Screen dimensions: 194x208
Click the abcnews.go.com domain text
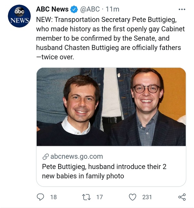pyautogui.click(x=77, y=157)
